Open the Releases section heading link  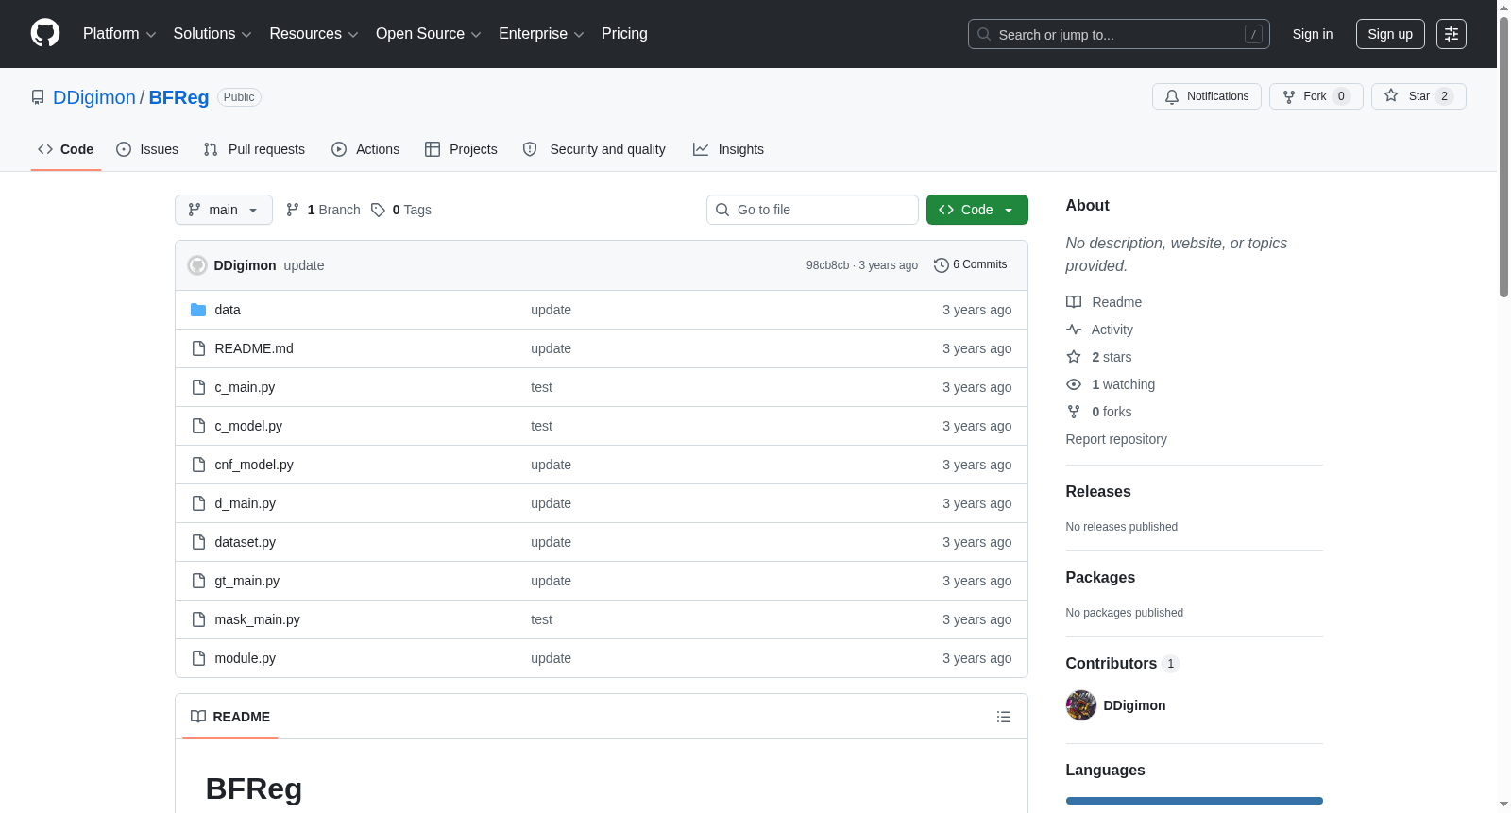pyautogui.click(x=1098, y=491)
